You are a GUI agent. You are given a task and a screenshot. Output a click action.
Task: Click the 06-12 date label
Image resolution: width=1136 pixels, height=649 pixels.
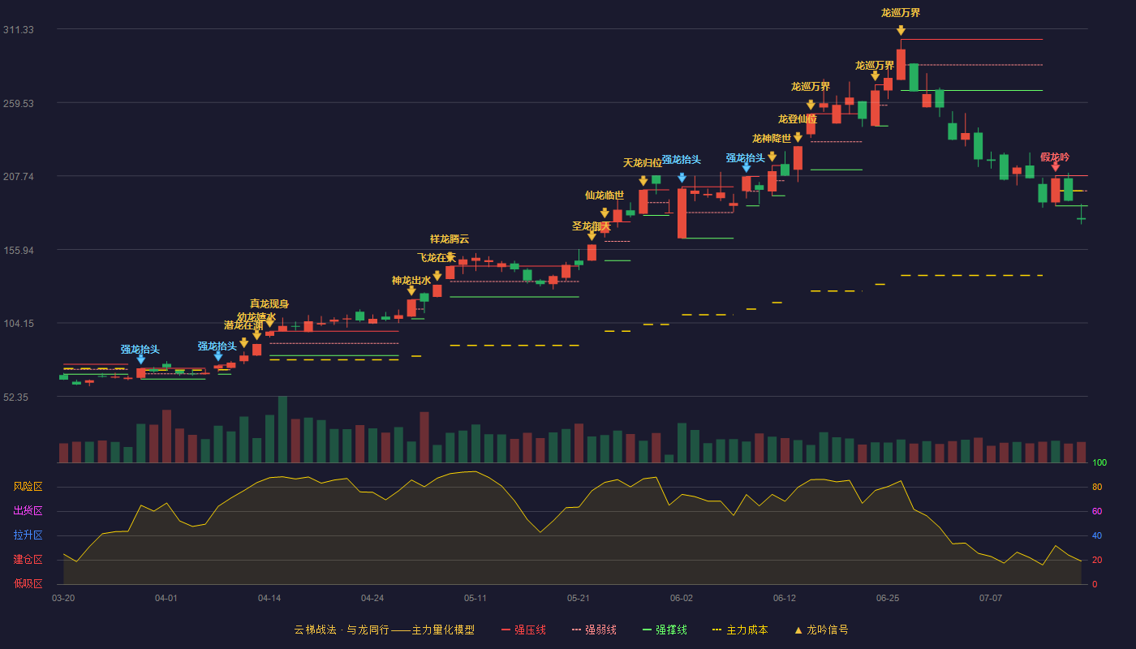pyautogui.click(x=785, y=598)
